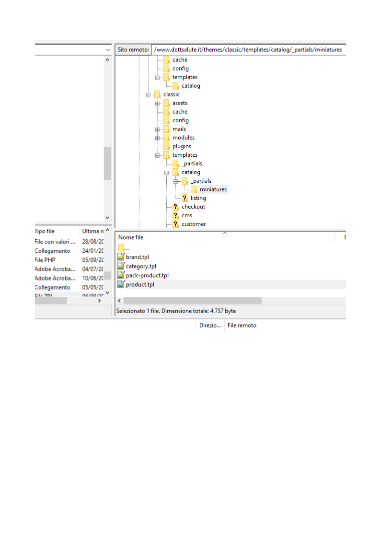Open the local site path dropdown
The height and width of the screenshot is (538, 380).
[x=108, y=50]
